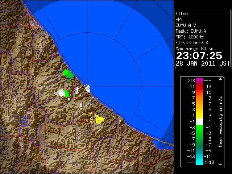Image resolution: width=232 pixels, height=174 pixels.
Task: Click the white echo at the radar center
Action: click(x=88, y=88)
